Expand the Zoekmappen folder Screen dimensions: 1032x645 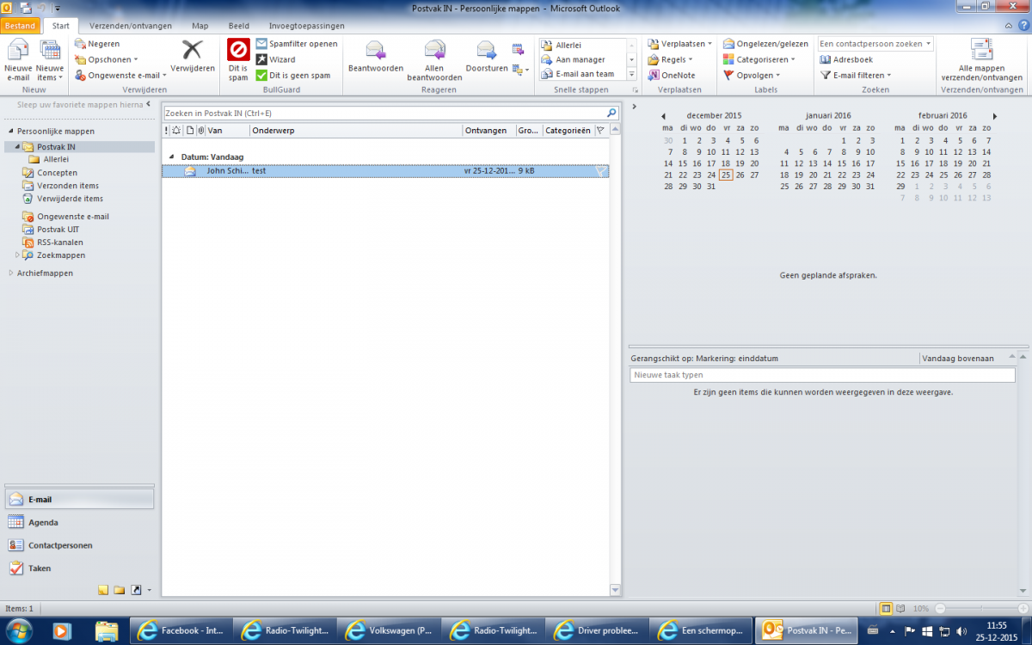[17, 255]
